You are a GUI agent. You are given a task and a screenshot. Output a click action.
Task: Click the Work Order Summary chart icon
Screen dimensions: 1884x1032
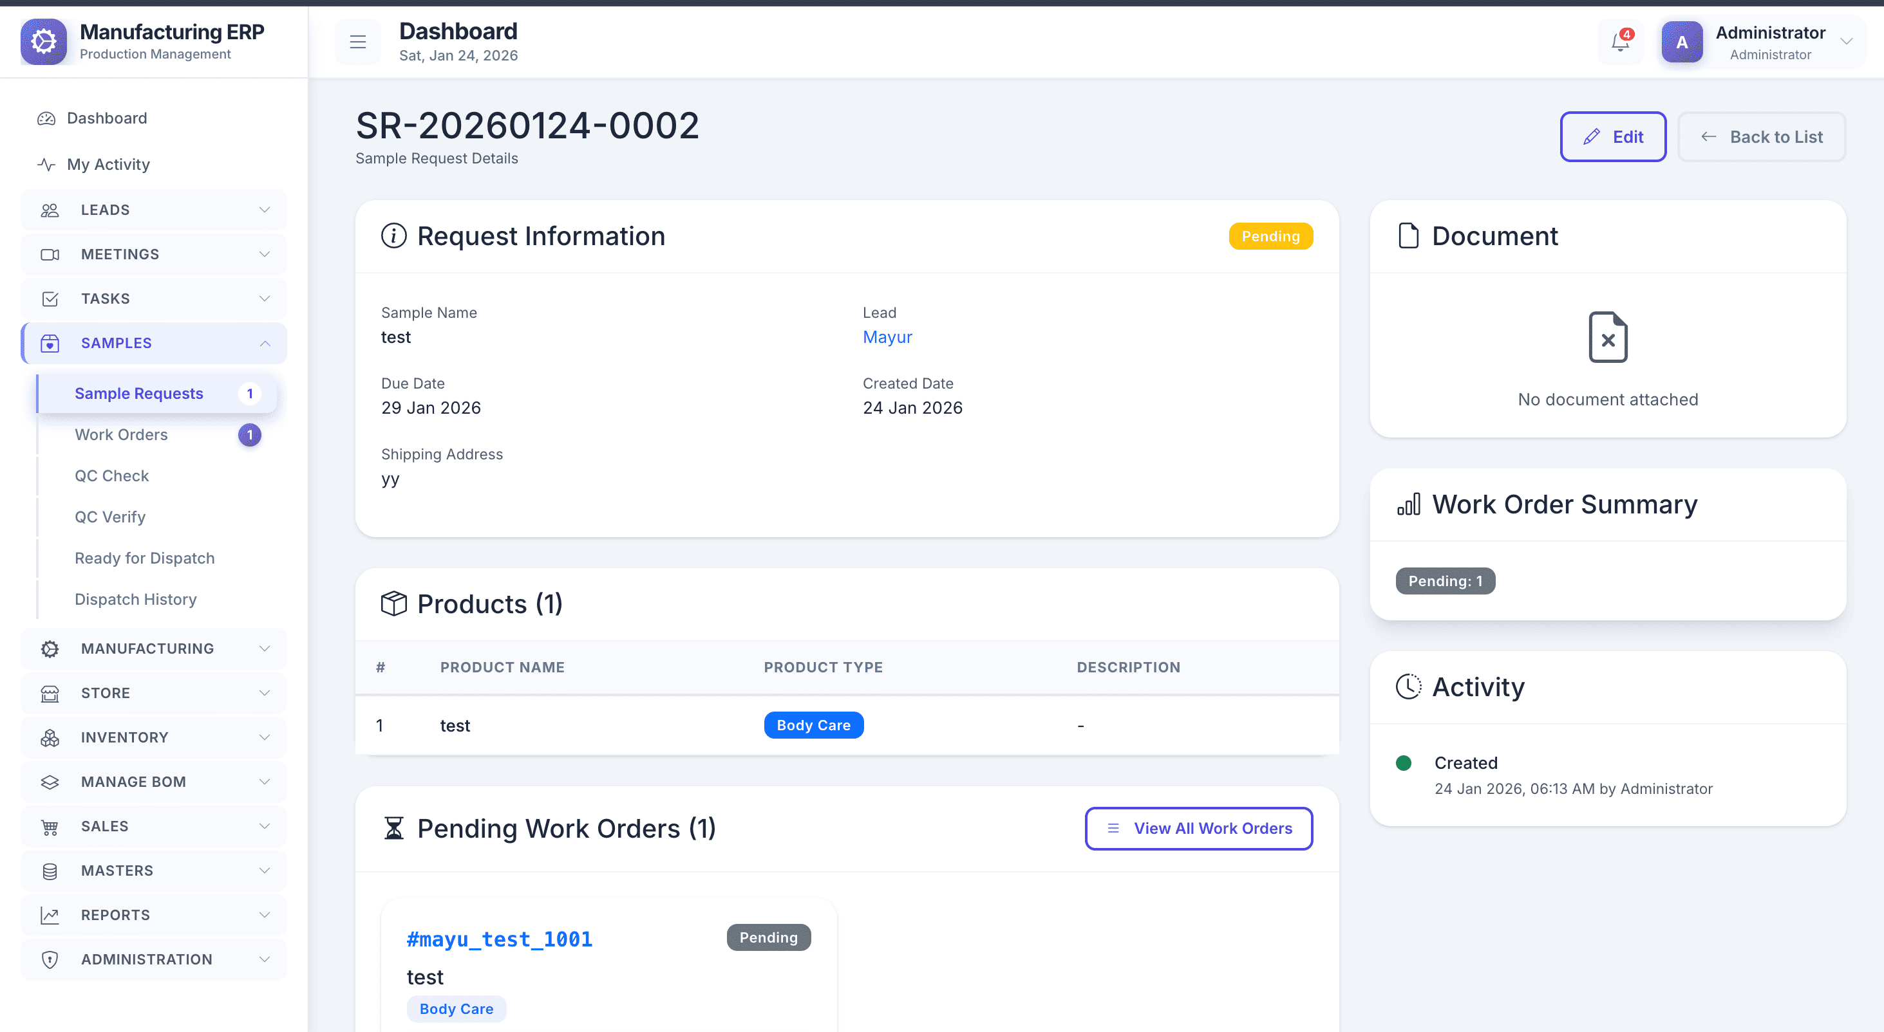tap(1408, 504)
